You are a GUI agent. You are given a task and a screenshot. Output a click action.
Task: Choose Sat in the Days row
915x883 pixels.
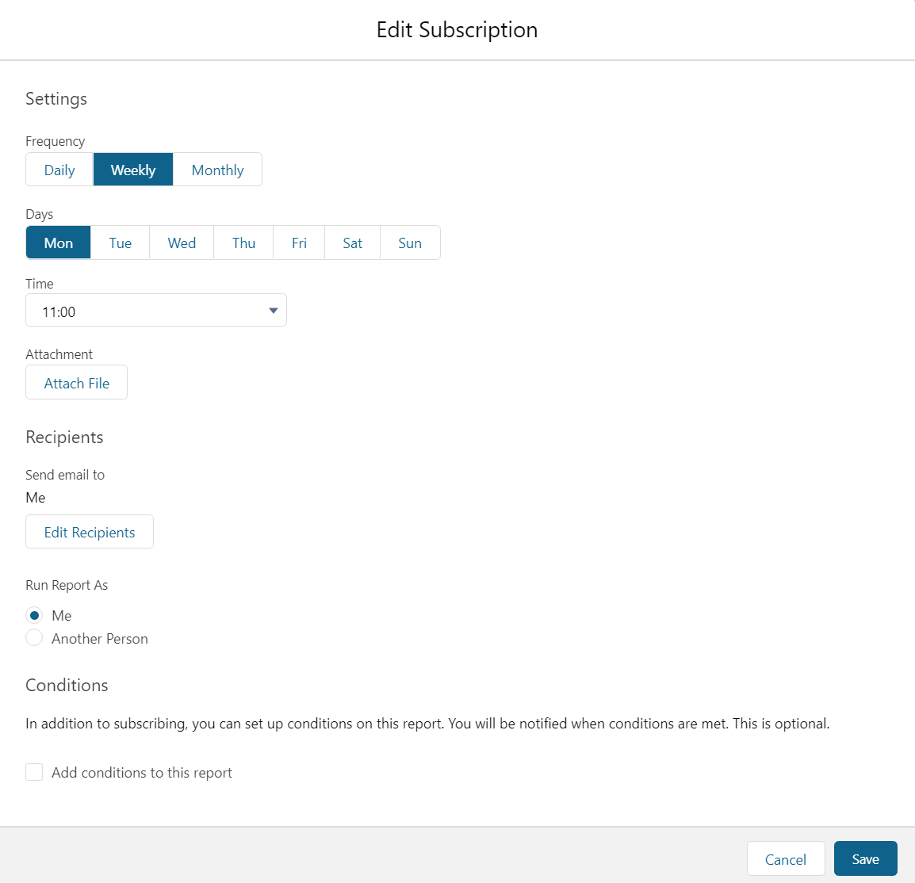pos(353,243)
